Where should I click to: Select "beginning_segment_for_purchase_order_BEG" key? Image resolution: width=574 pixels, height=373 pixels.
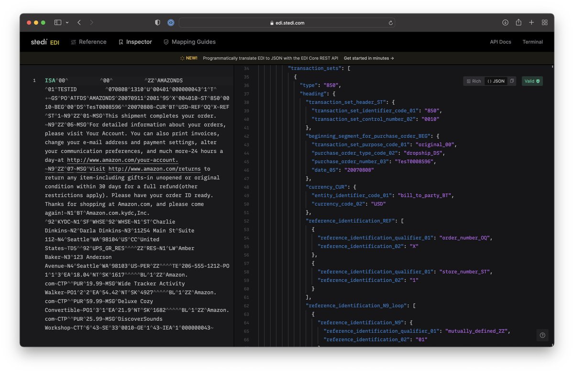coord(371,136)
